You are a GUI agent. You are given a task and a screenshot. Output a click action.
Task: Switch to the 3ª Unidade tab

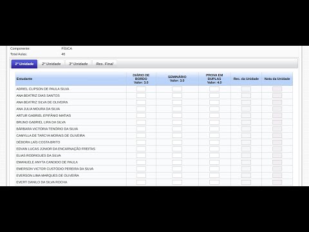coord(79,64)
